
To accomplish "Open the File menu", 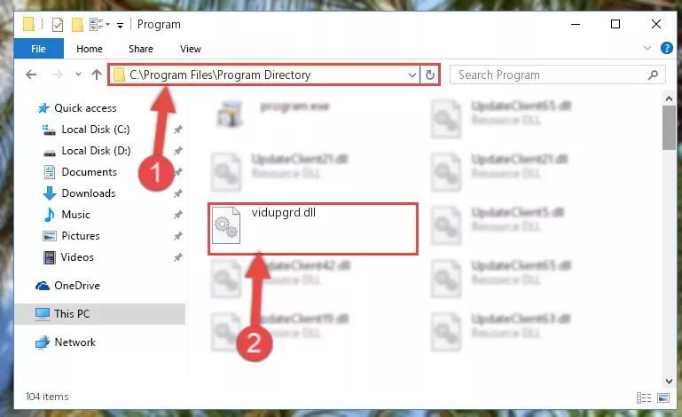I will [x=39, y=49].
